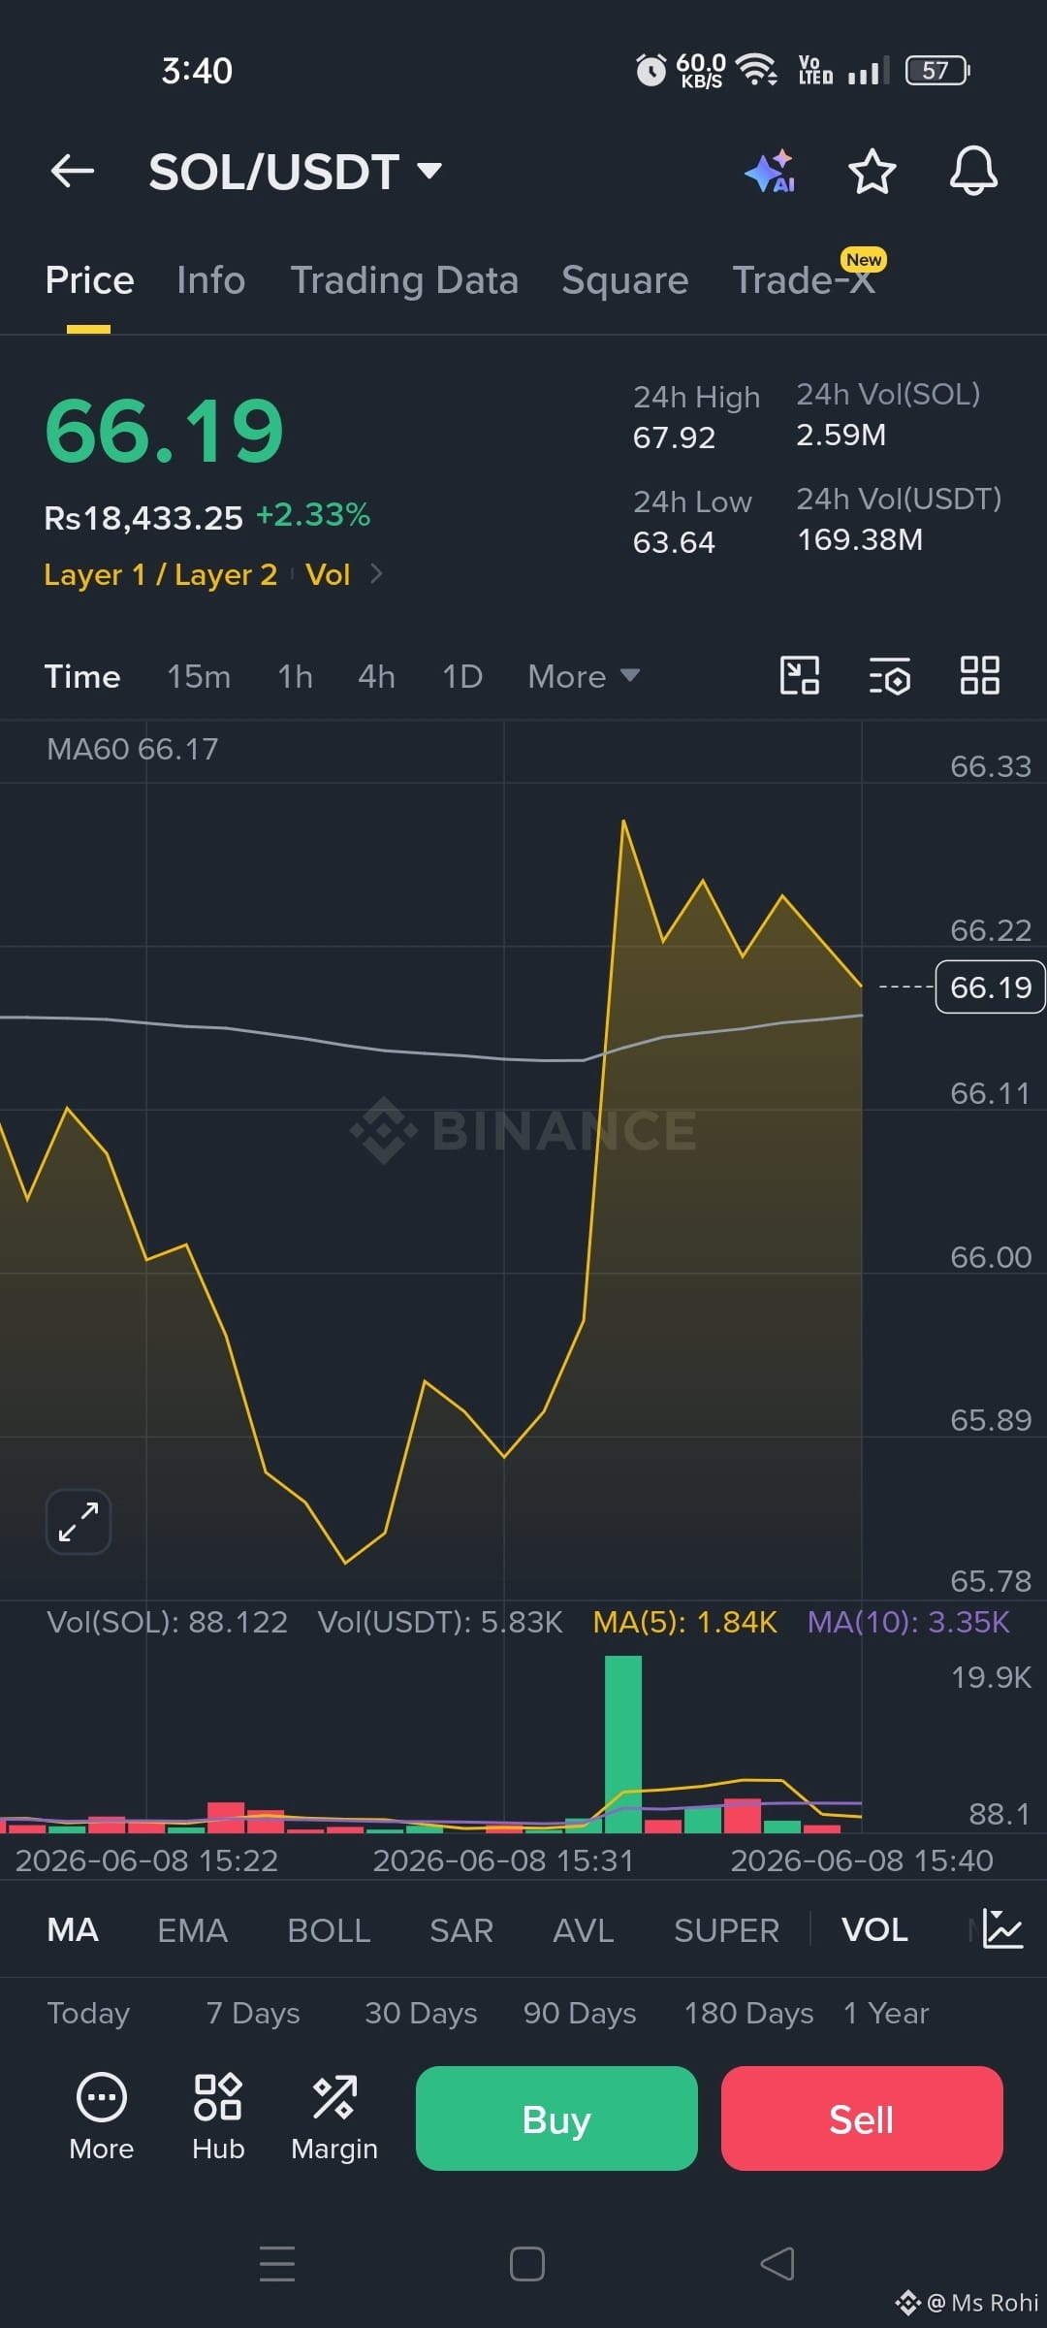Select the 4h timeframe tab
1047x2328 pixels.
(x=376, y=676)
